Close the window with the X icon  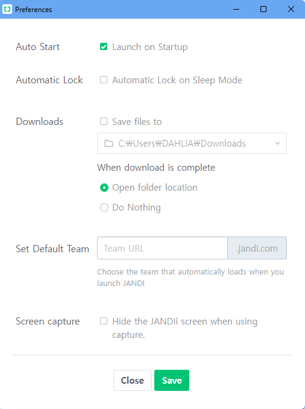pos(291,10)
